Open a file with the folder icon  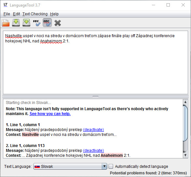[6, 23]
